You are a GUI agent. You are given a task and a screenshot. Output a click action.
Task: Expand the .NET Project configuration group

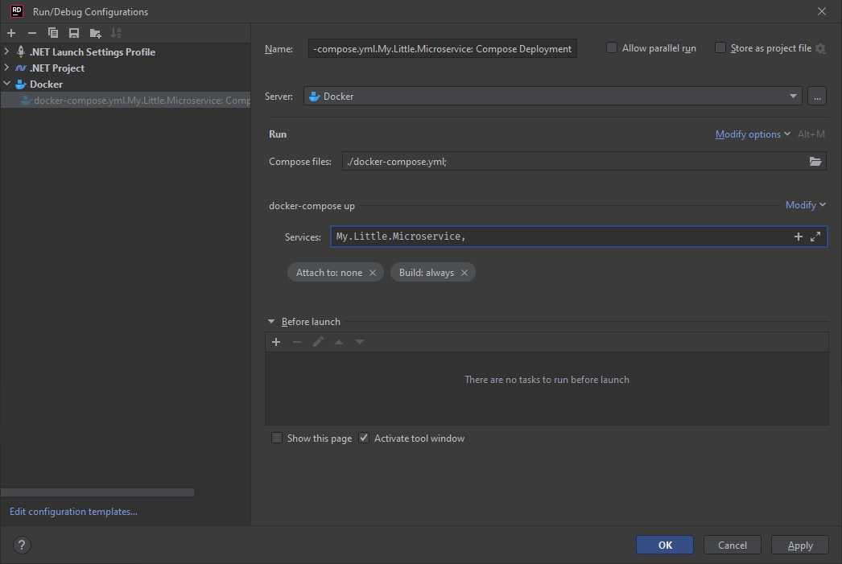point(6,68)
